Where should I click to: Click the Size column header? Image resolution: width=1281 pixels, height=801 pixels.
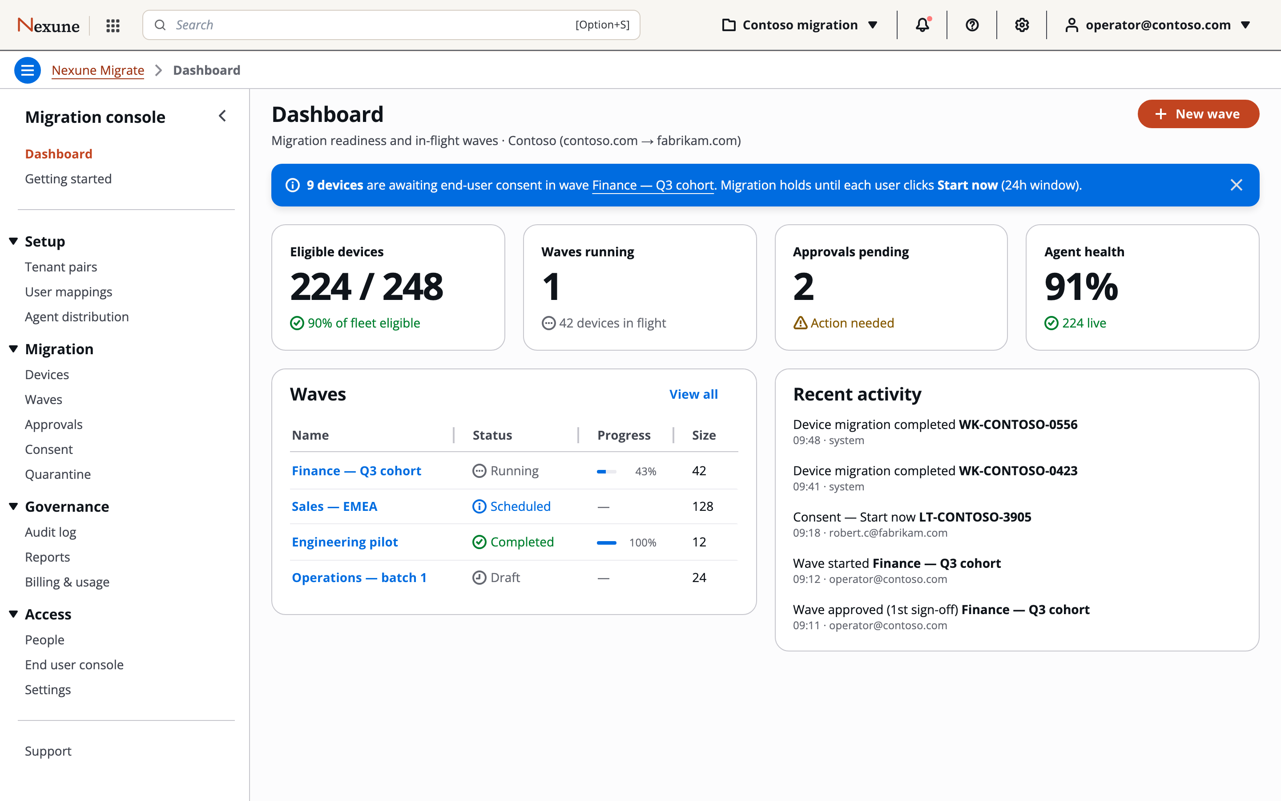[x=704, y=435]
